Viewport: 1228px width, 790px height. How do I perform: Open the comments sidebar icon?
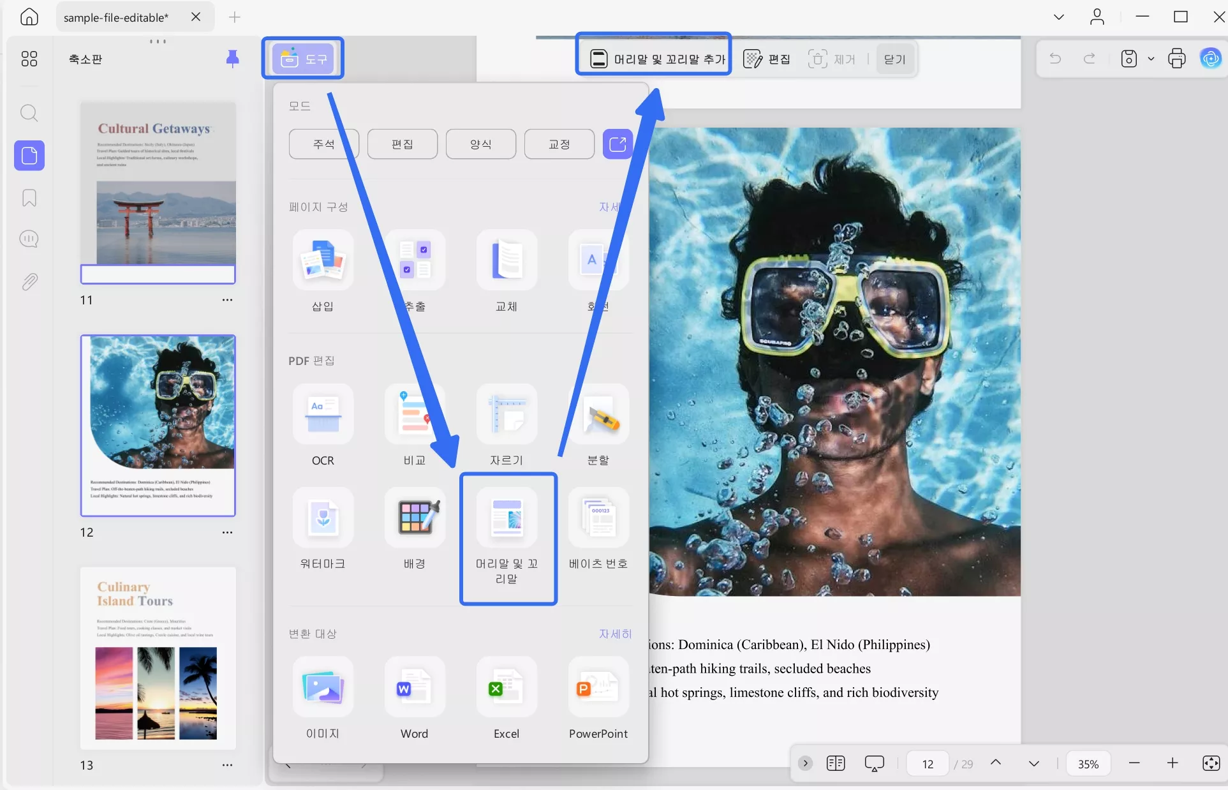(29, 239)
